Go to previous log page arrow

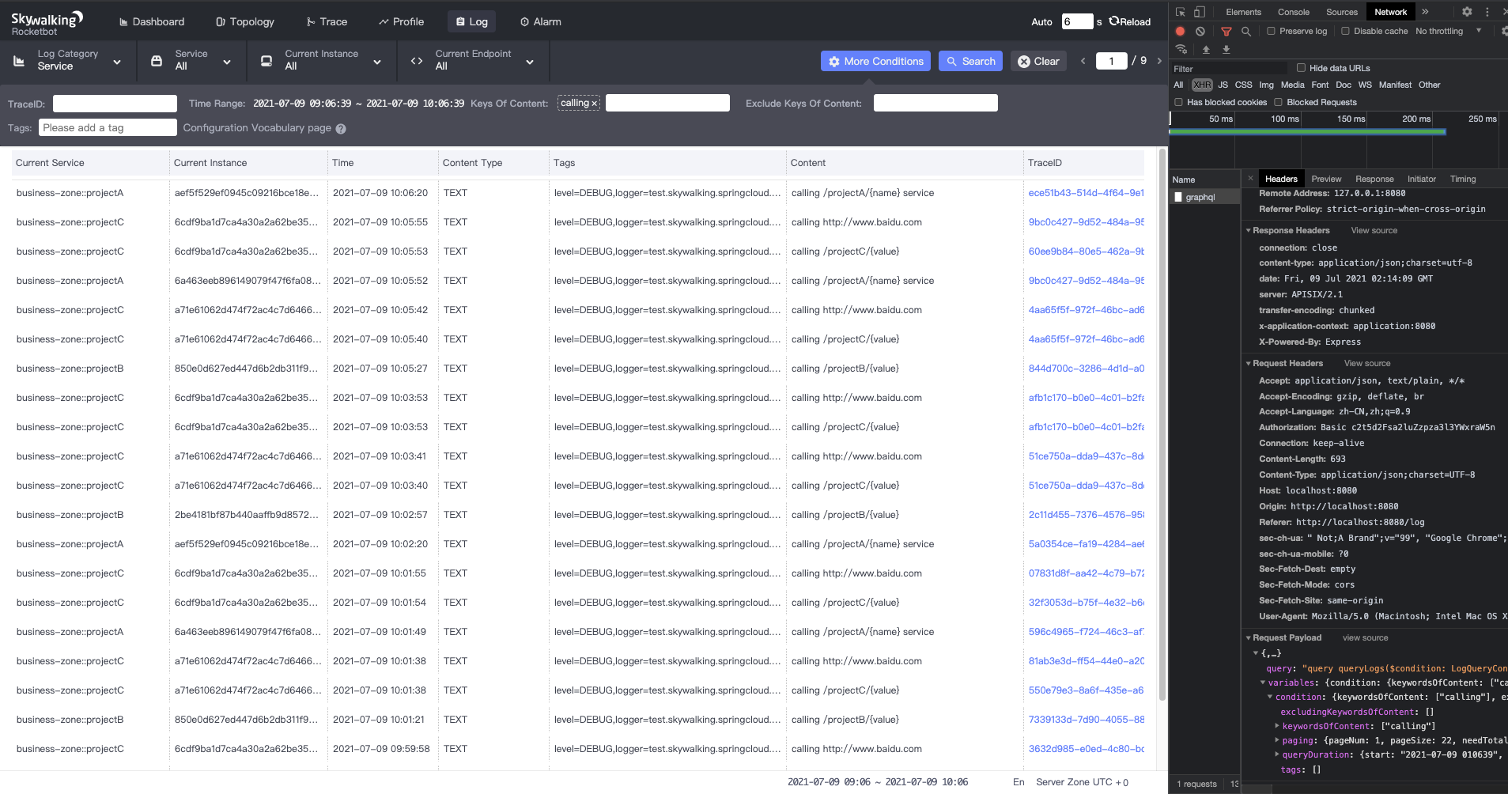pyautogui.click(x=1083, y=61)
